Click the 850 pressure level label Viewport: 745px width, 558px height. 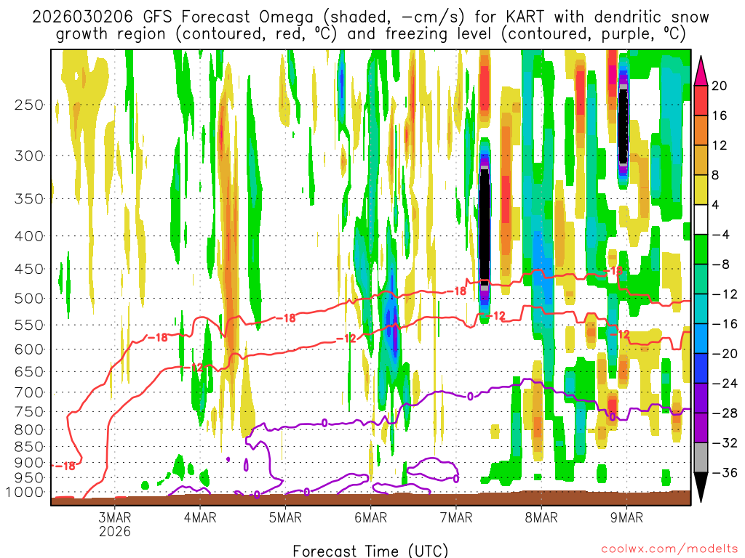coord(29,447)
